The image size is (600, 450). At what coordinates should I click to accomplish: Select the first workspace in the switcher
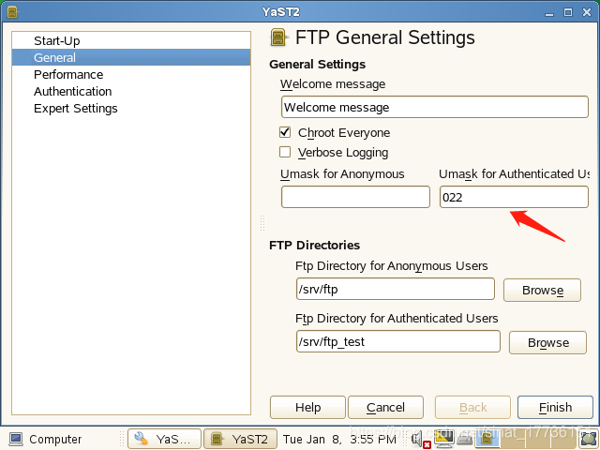(486, 439)
